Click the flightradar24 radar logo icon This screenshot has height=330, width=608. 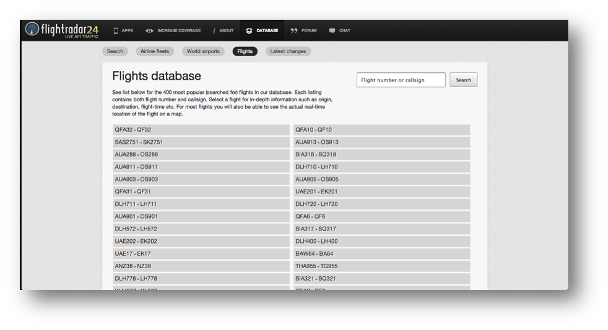(x=32, y=29)
